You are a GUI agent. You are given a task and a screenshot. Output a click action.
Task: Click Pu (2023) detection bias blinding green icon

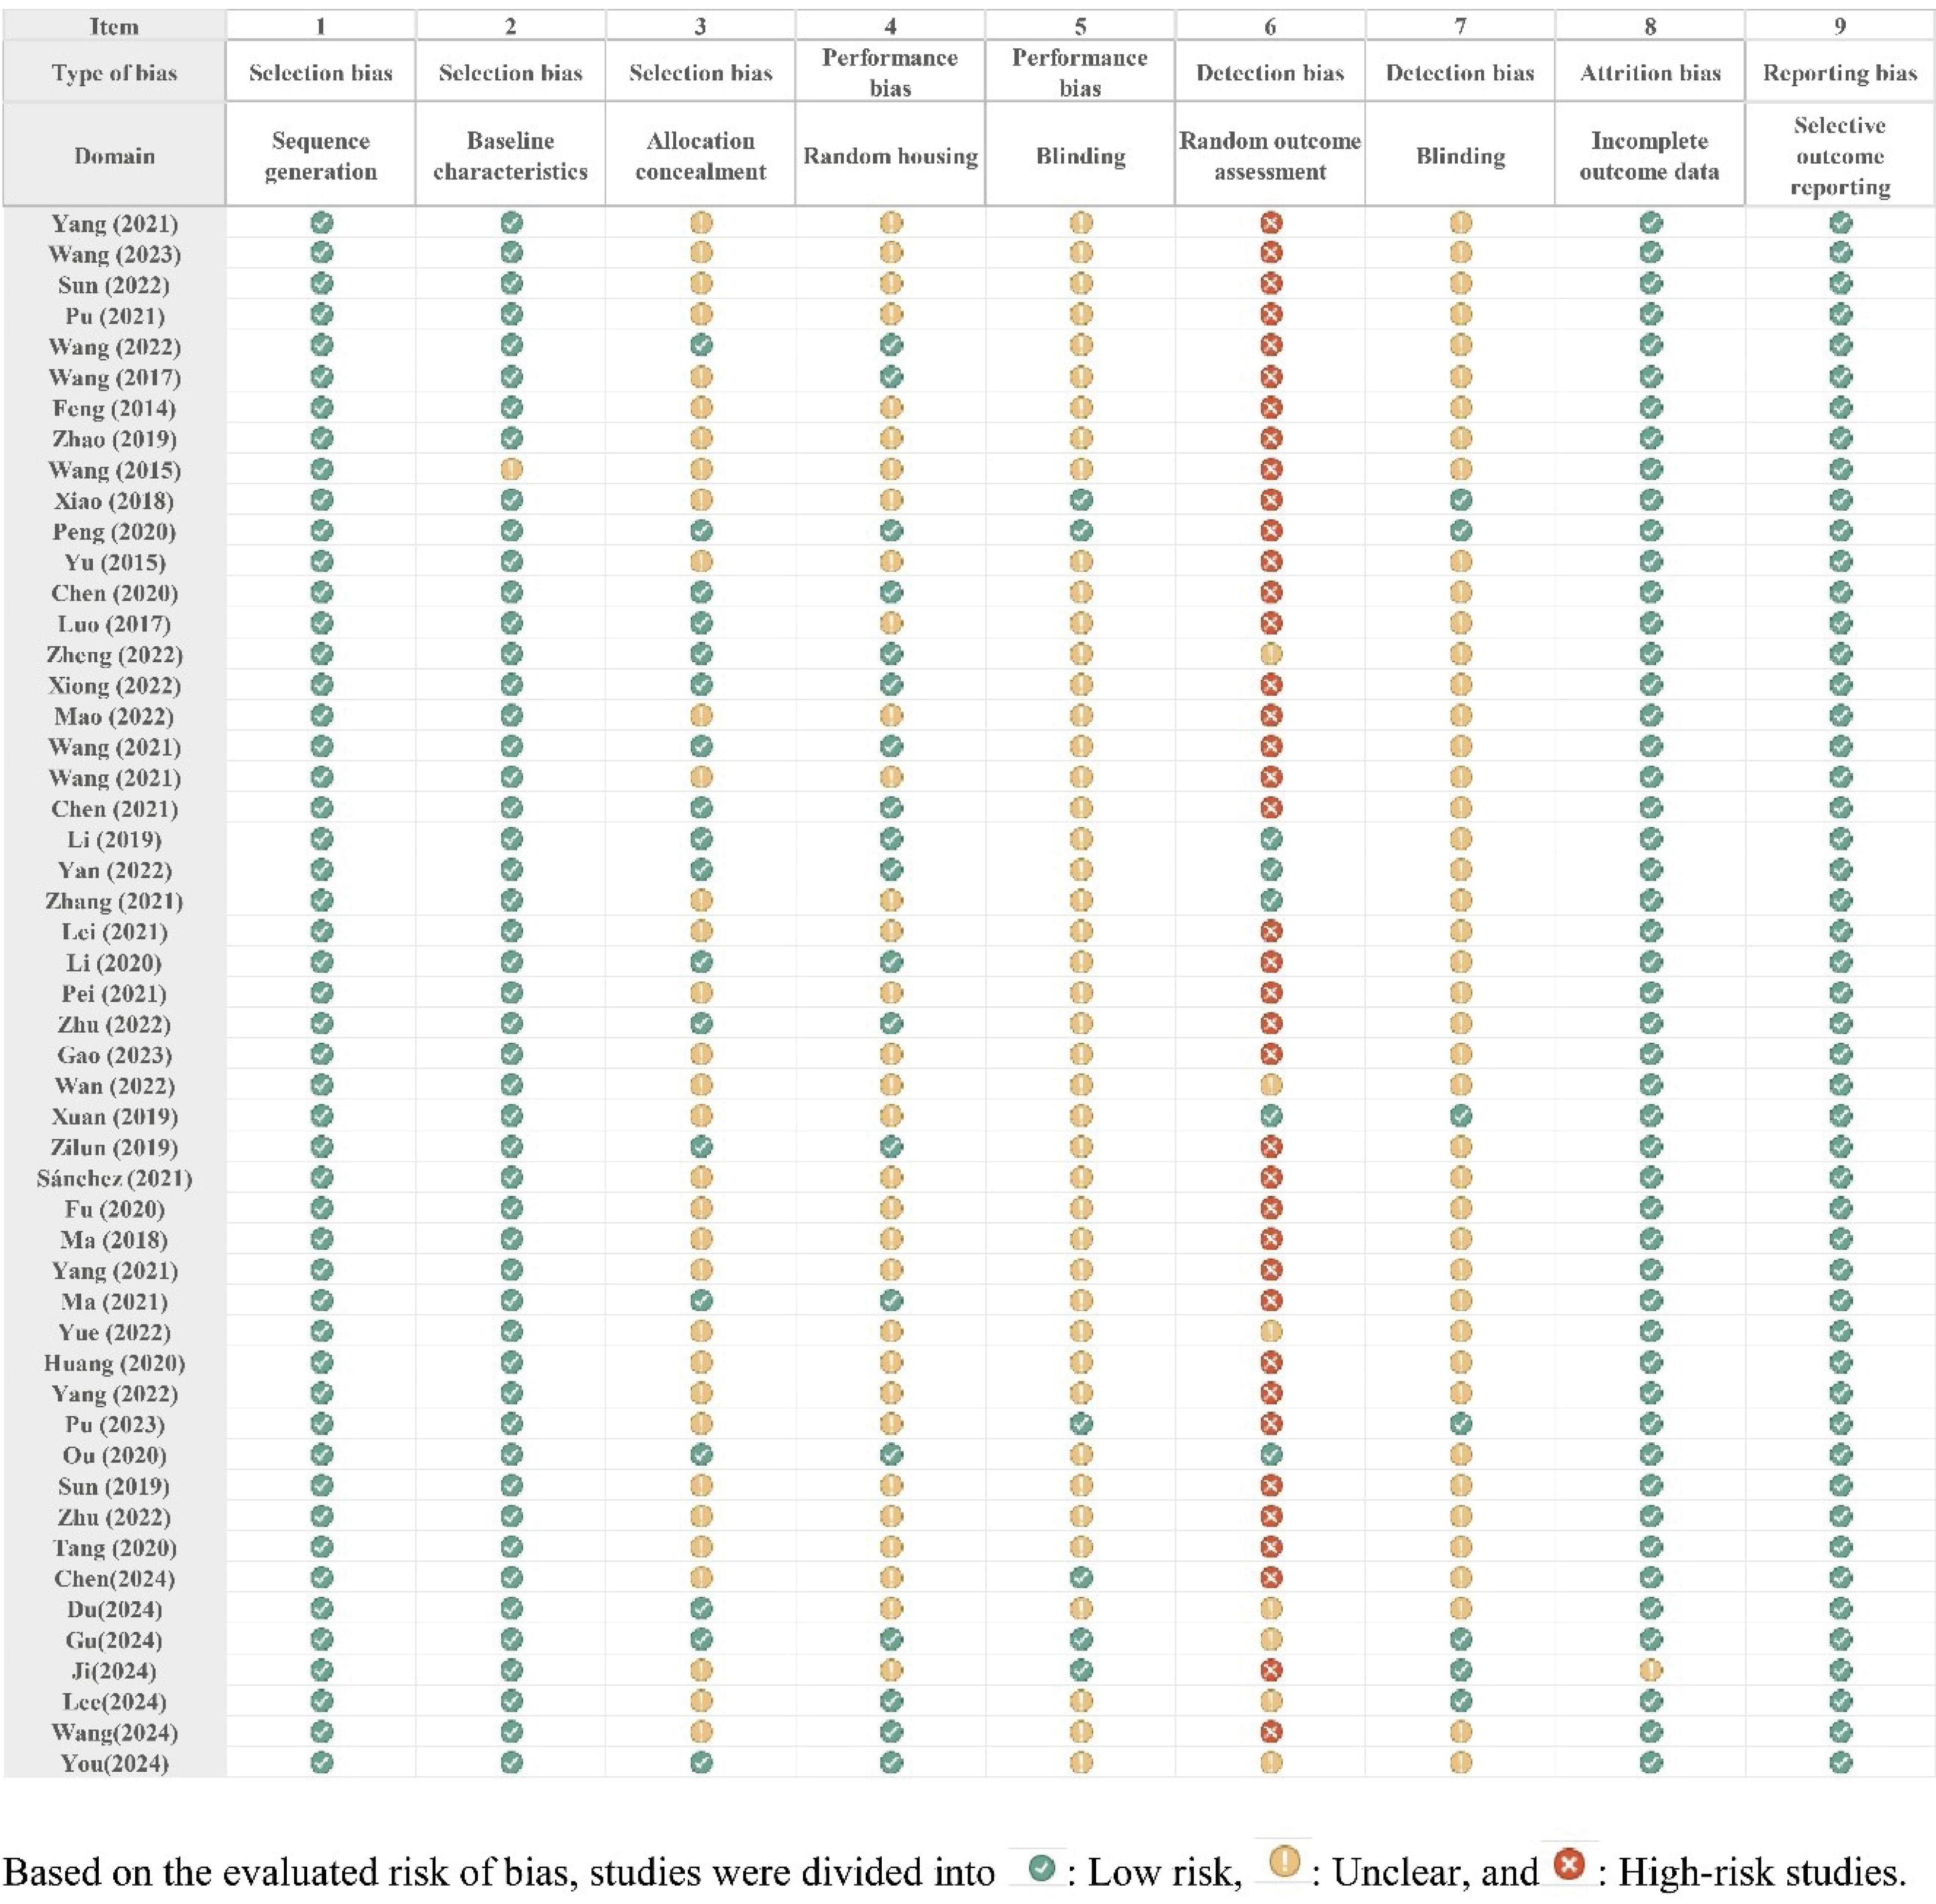click(1460, 1424)
